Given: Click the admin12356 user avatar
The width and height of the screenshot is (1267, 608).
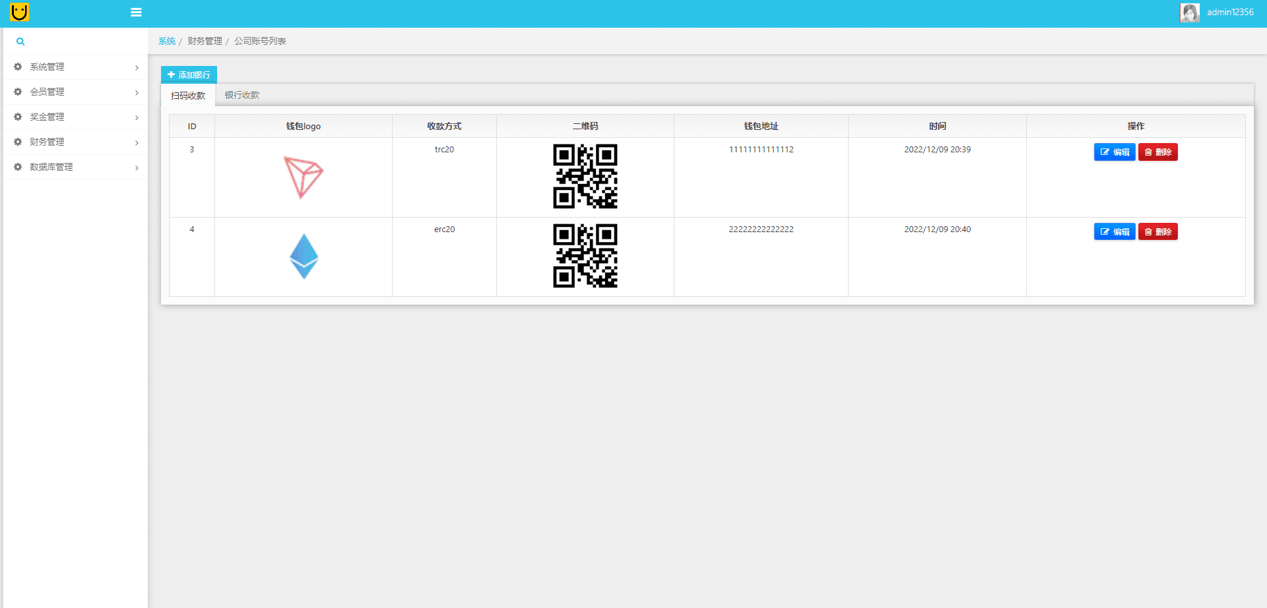Looking at the screenshot, I should [1189, 13].
